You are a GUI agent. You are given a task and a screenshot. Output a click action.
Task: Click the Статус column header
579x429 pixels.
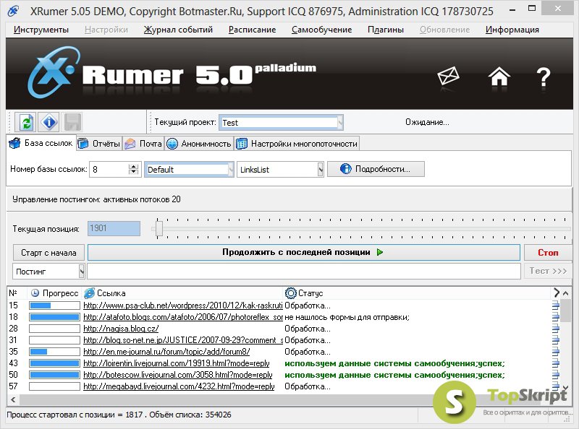(x=418, y=293)
